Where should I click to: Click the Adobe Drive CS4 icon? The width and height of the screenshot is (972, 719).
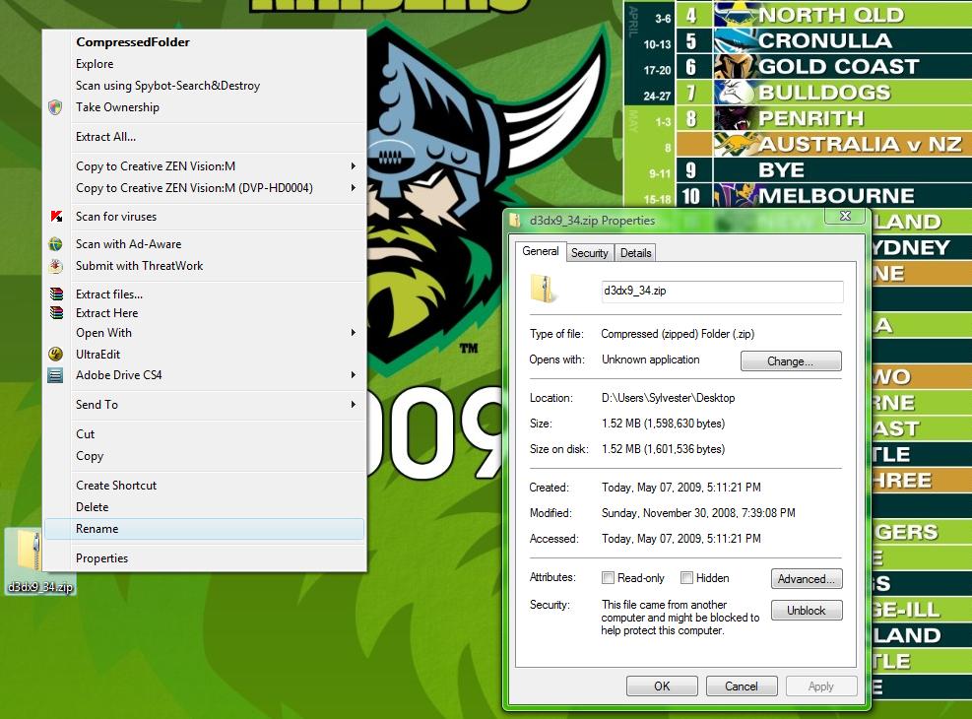pyautogui.click(x=56, y=375)
